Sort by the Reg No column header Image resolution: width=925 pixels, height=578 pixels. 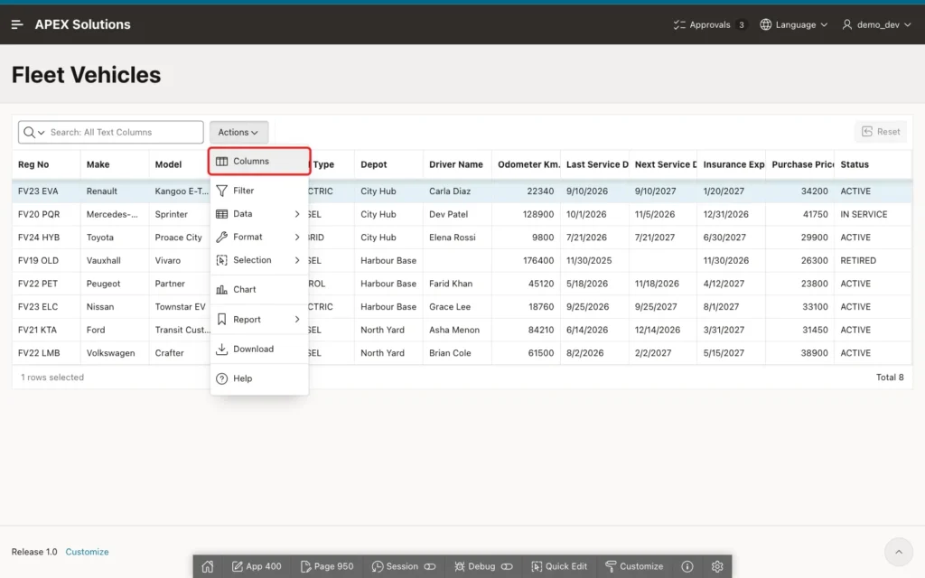(x=33, y=164)
